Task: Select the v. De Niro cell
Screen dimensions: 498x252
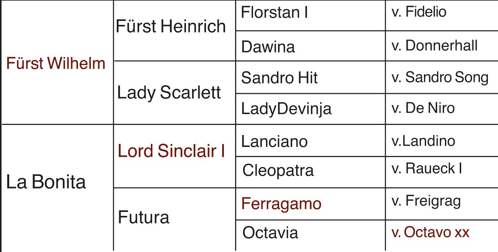Action: (x=423, y=108)
